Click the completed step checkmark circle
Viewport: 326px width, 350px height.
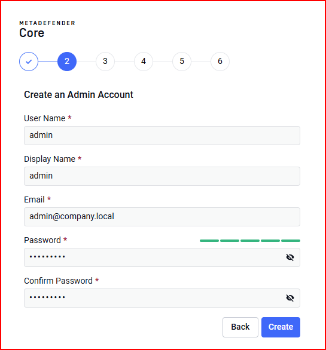click(29, 62)
